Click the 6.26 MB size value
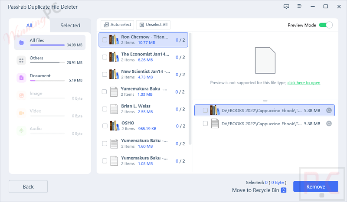Viewport: 347px width, 202px height. (145, 60)
